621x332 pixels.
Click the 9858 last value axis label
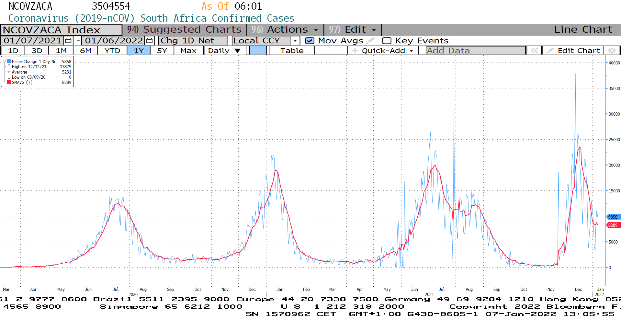click(x=613, y=217)
